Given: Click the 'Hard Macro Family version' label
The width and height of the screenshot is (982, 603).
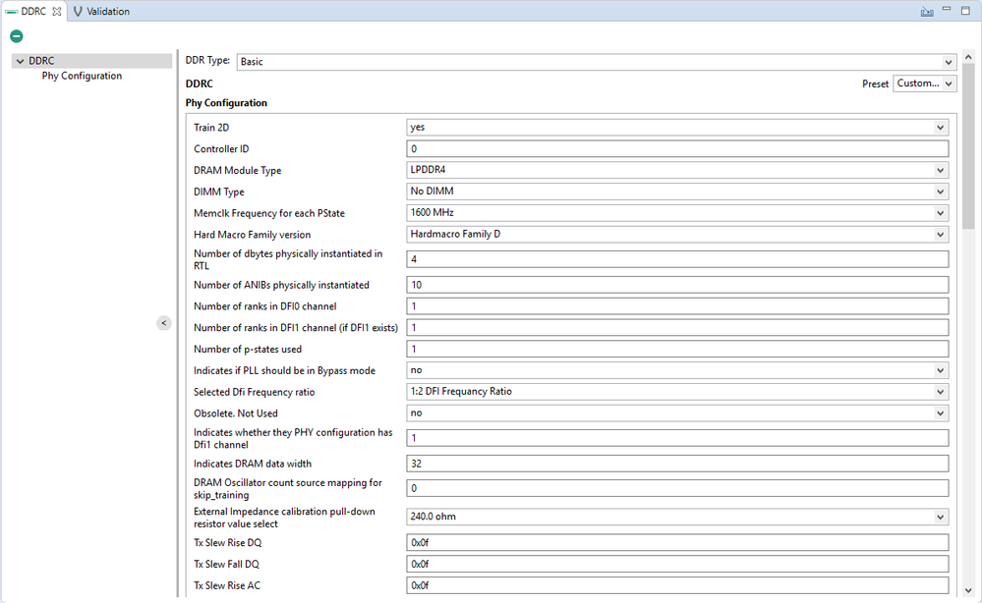Looking at the screenshot, I should (x=252, y=235).
